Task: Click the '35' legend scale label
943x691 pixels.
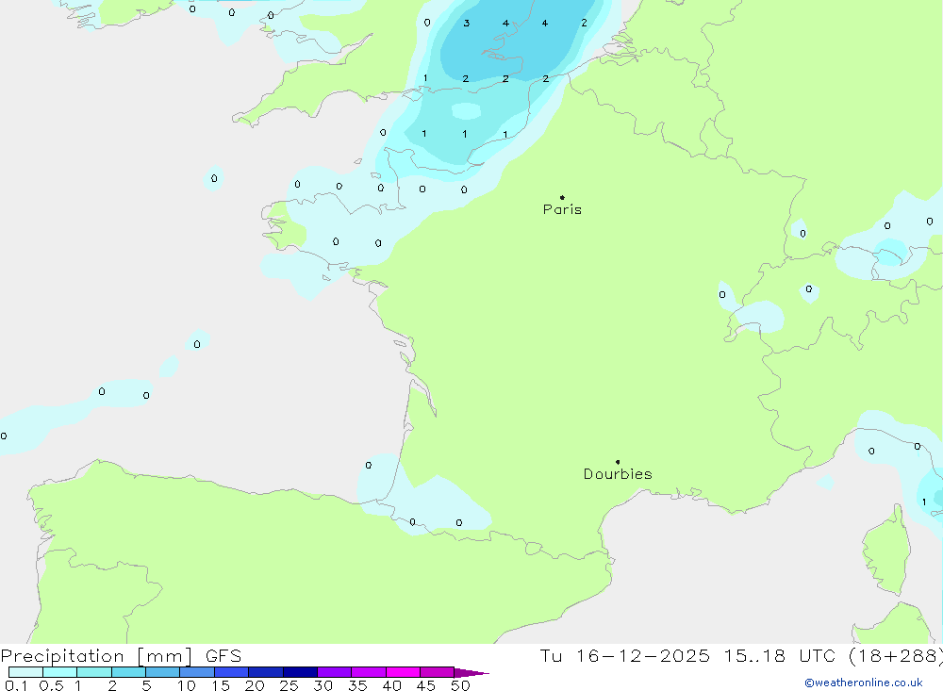Action: [357, 685]
